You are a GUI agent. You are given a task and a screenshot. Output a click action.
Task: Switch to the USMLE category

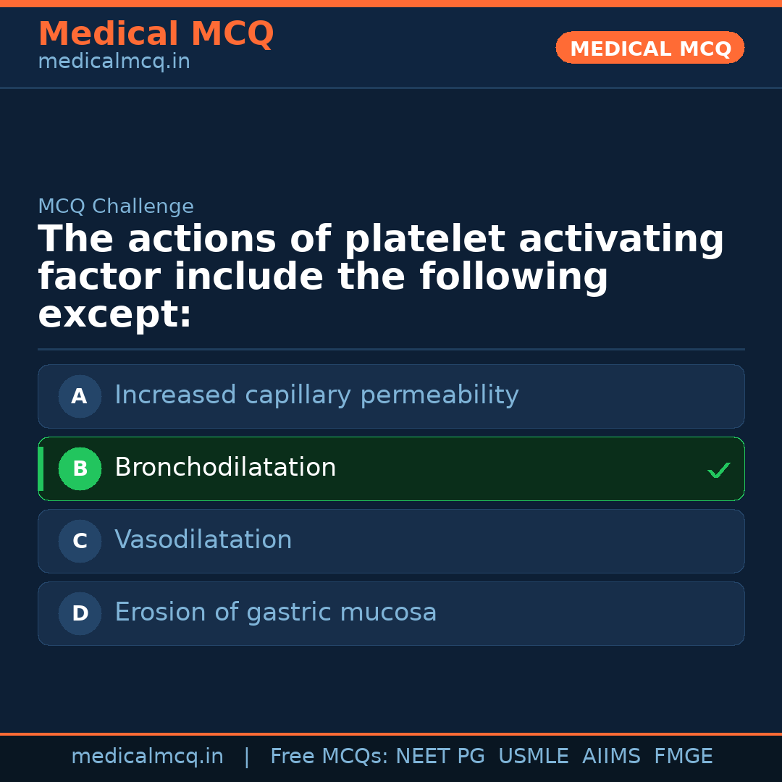click(534, 755)
